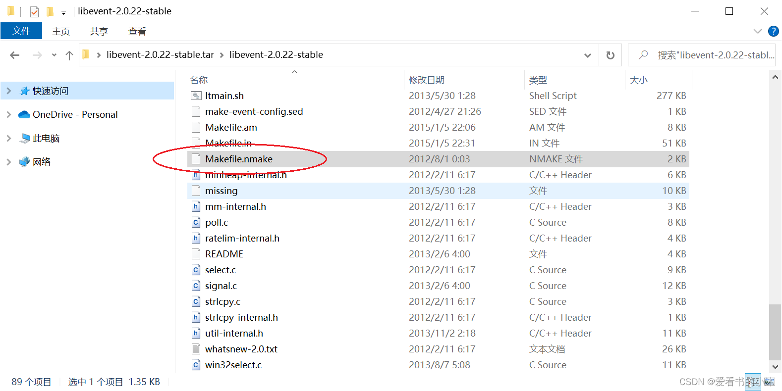Click libevent-2.0.22-stable.tar breadcrumb segment

coord(160,55)
